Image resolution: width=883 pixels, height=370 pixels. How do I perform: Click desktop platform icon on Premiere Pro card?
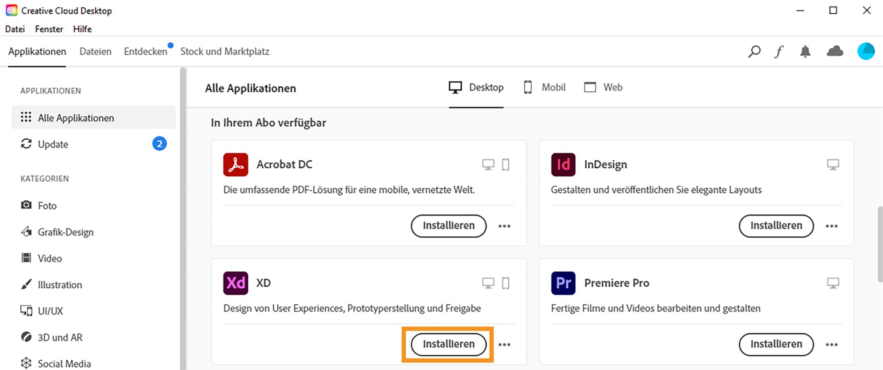click(x=833, y=283)
